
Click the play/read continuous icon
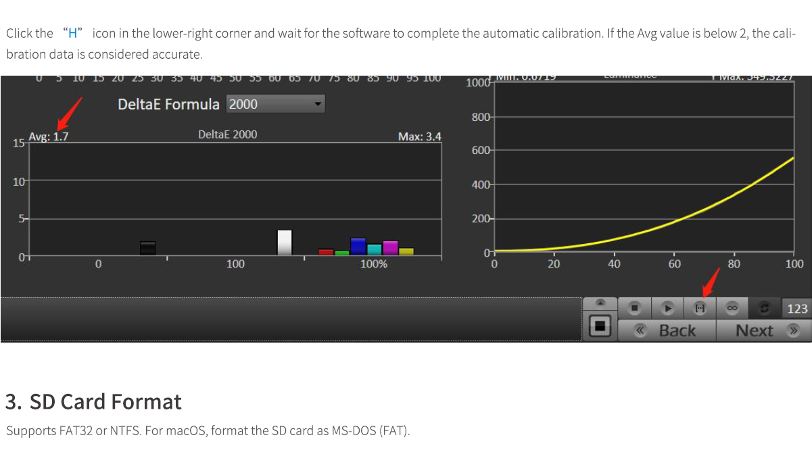tap(667, 307)
